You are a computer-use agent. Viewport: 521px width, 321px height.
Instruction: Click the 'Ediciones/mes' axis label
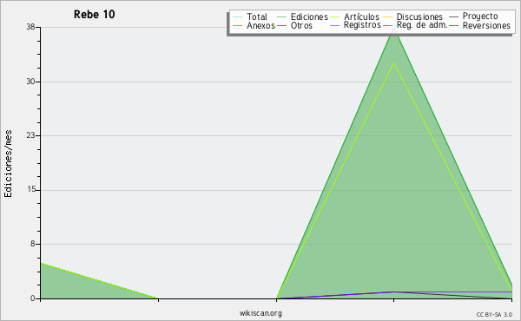pyautogui.click(x=8, y=164)
